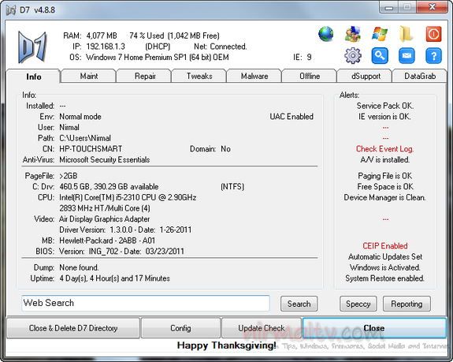Image resolution: width=453 pixels, height=362 pixels.
Task: Click the IP address 192.168.1.3
Action: click(106, 47)
